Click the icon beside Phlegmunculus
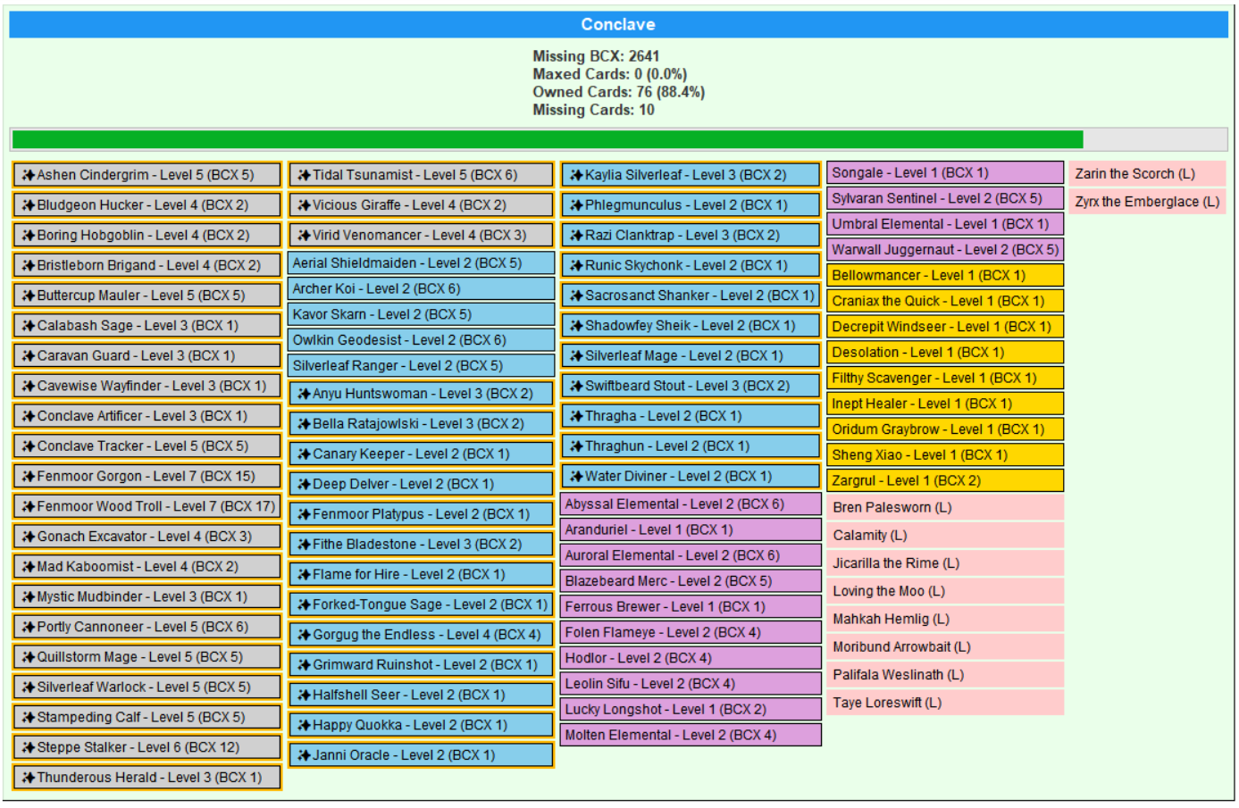The image size is (1239, 808). click(577, 205)
